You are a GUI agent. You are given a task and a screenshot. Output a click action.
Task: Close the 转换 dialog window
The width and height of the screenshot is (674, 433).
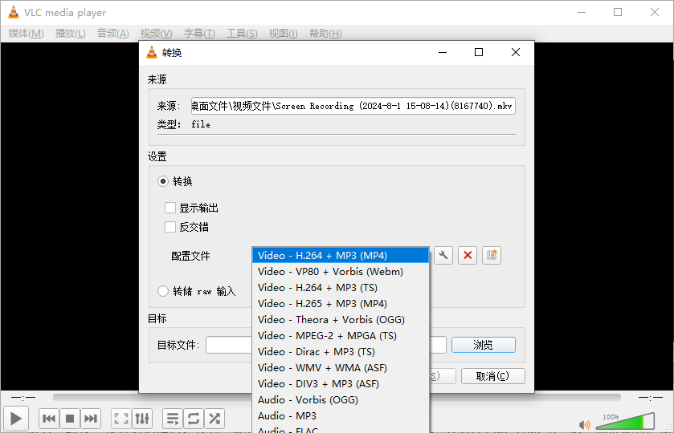516,52
